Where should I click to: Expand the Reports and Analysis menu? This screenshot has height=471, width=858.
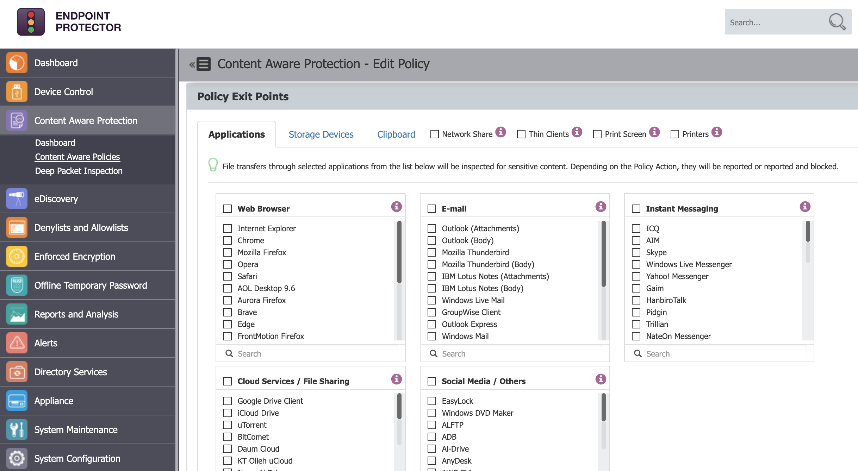[x=76, y=314]
